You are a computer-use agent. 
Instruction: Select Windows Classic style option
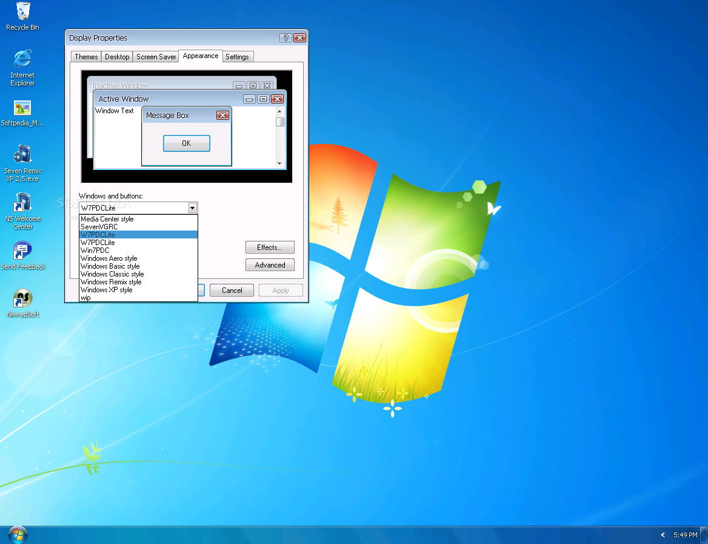coord(138,274)
